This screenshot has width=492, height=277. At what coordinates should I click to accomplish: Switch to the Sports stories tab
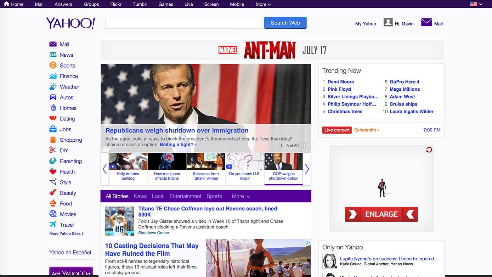[x=214, y=196]
